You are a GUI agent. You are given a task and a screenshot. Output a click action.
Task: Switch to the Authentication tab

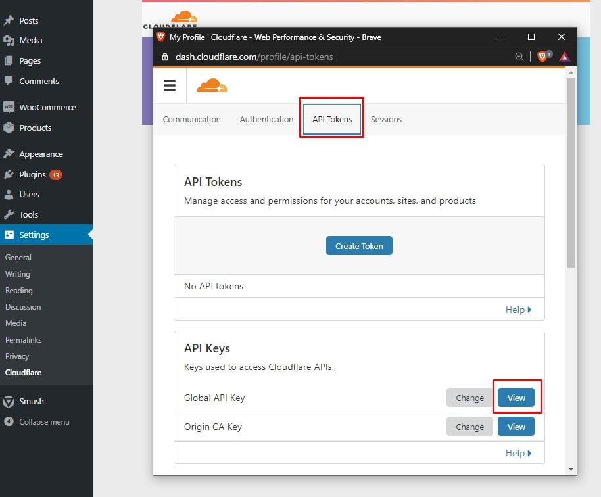[x=266, y=119]
